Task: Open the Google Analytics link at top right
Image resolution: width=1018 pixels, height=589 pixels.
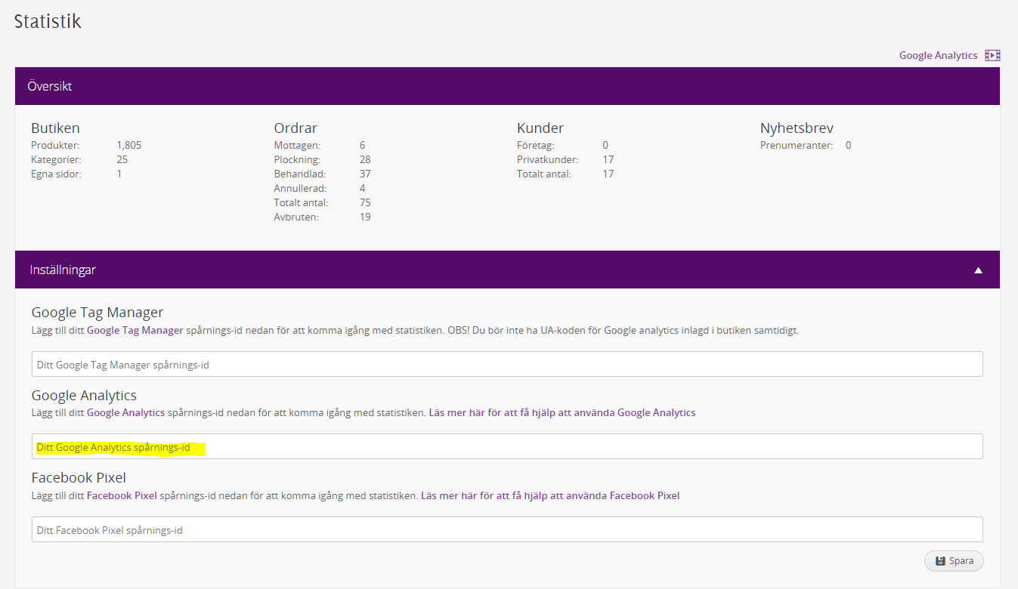Action: [938, 55]
